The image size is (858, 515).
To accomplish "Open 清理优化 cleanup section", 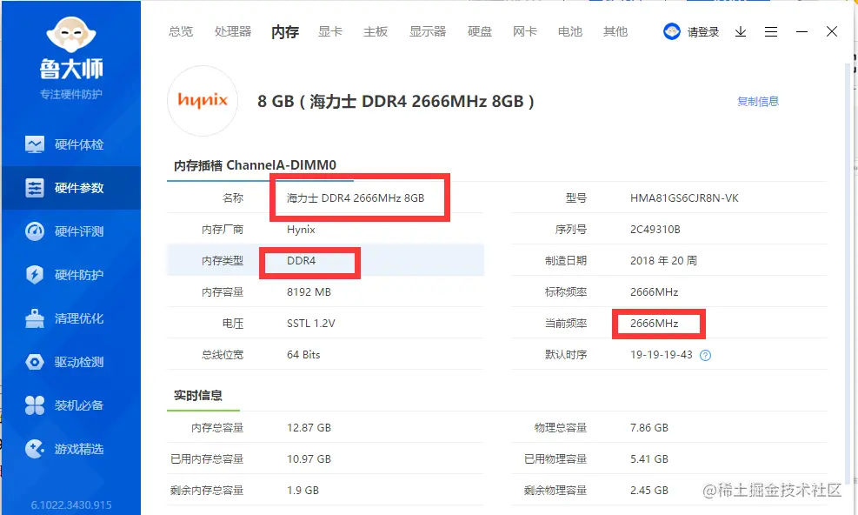I will click(x=71, y=318).
